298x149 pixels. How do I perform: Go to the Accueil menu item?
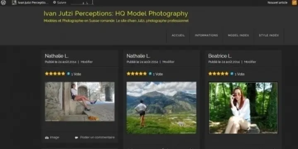[178, 35]
